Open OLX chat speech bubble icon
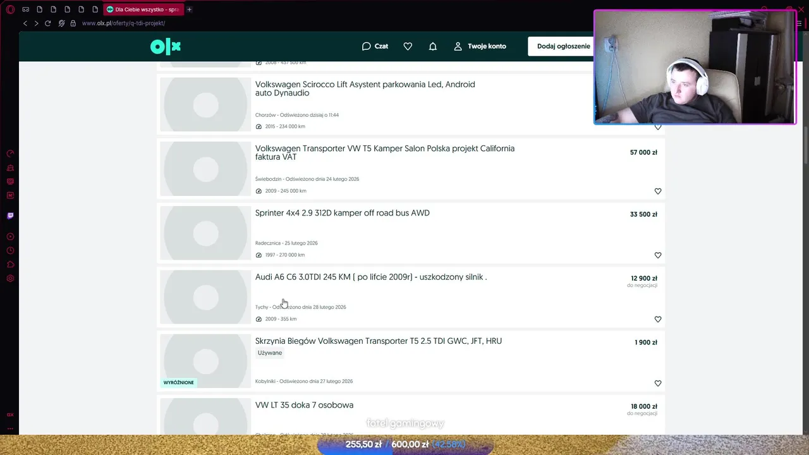The image size is (809, 455). (366, 46)
